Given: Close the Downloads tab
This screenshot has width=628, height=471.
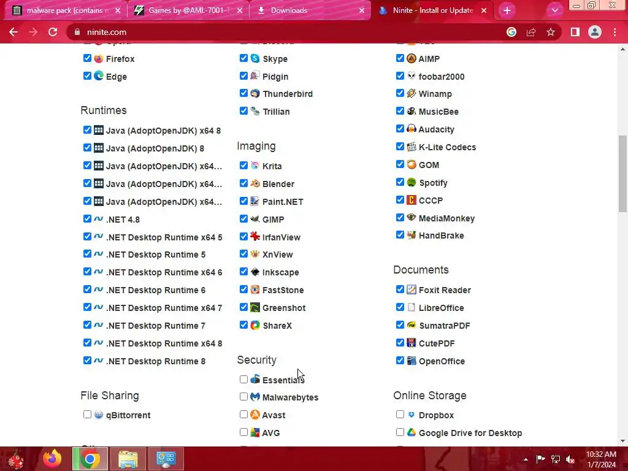Looking at the screenshot, I should 362,10.
